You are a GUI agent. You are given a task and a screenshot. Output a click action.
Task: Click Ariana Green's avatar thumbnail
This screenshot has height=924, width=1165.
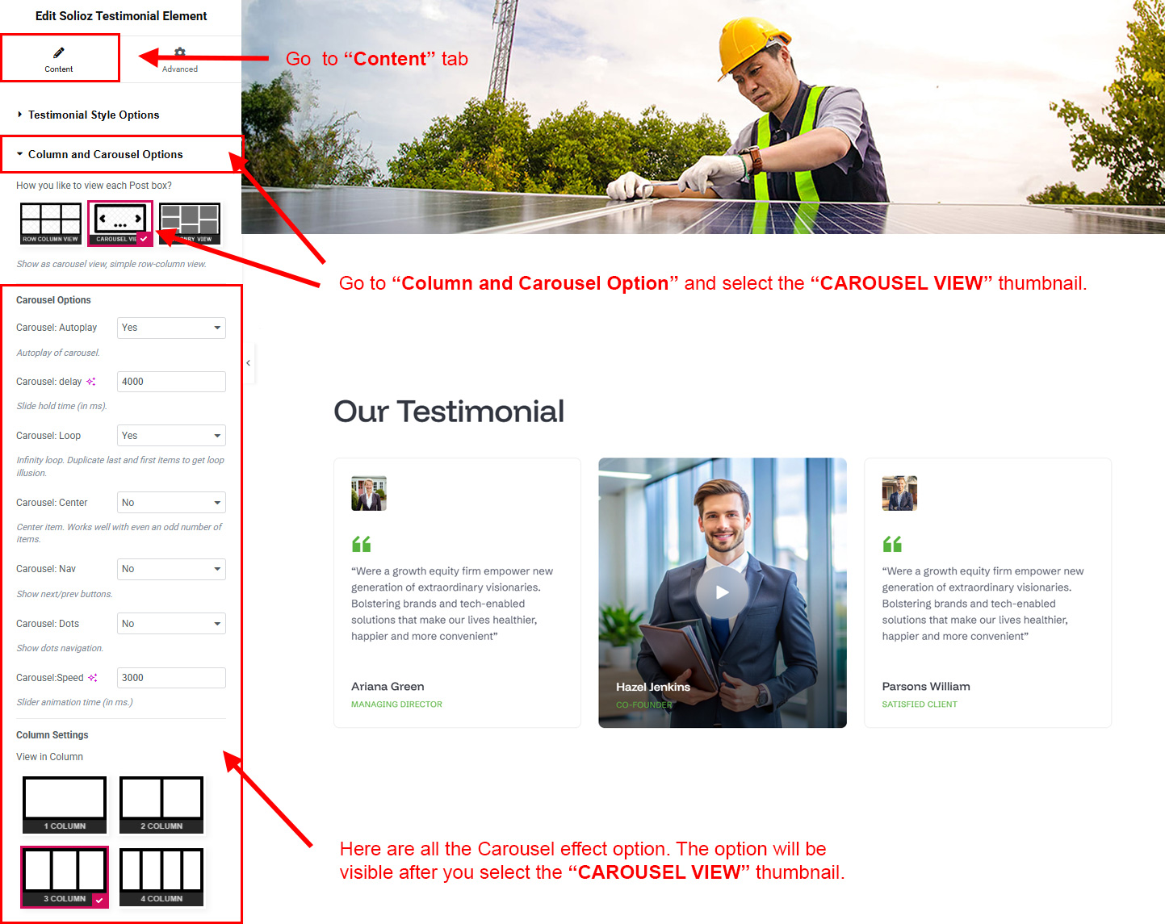[x=369, y=493]
